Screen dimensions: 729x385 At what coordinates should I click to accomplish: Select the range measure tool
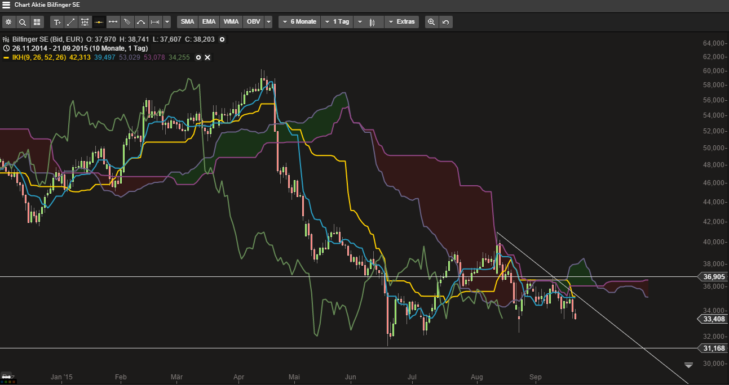155,22
